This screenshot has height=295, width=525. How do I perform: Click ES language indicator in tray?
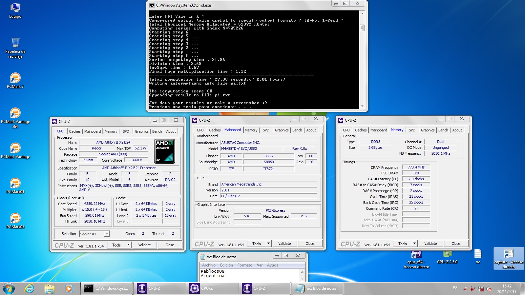pos(455,288)
